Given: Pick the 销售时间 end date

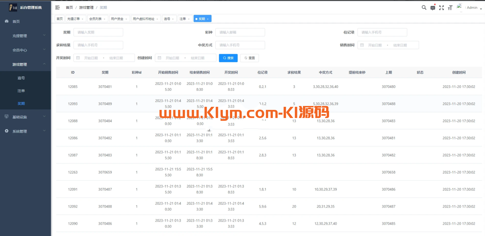Looking at the screenshot, I should [x=400, y=45].
